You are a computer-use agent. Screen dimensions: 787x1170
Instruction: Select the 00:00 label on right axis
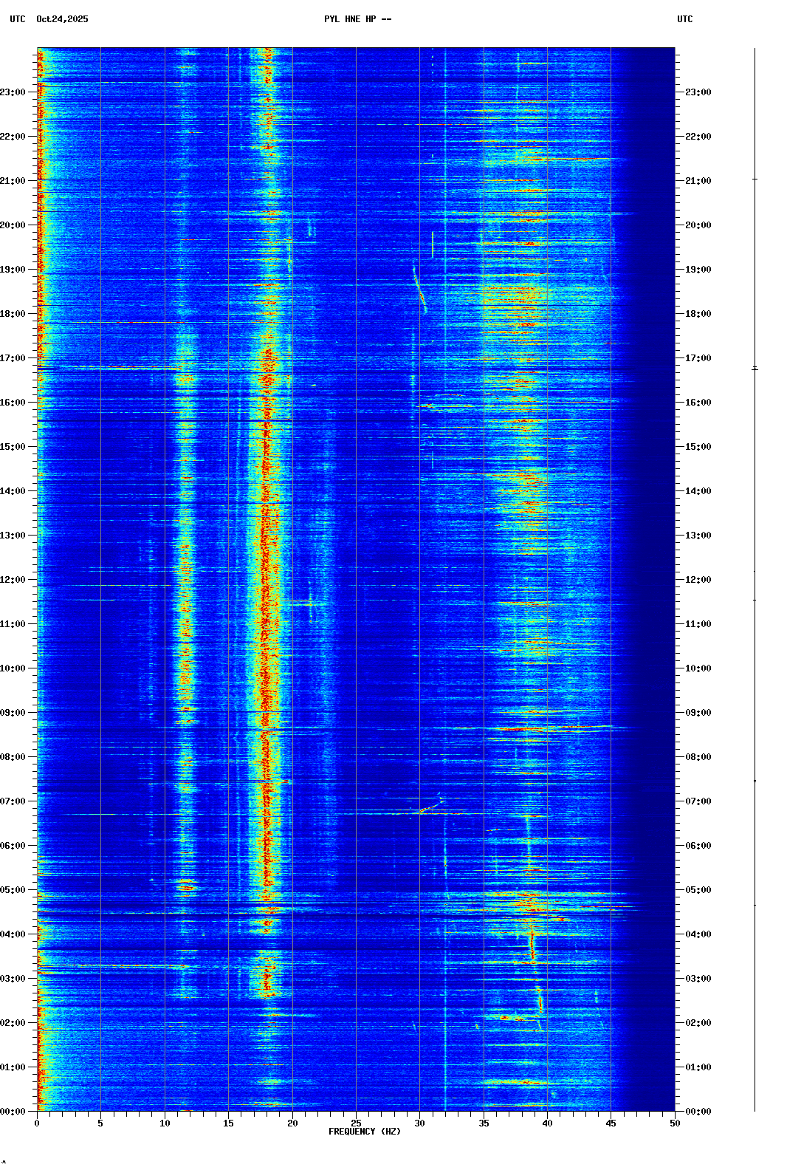(698, 1112)
